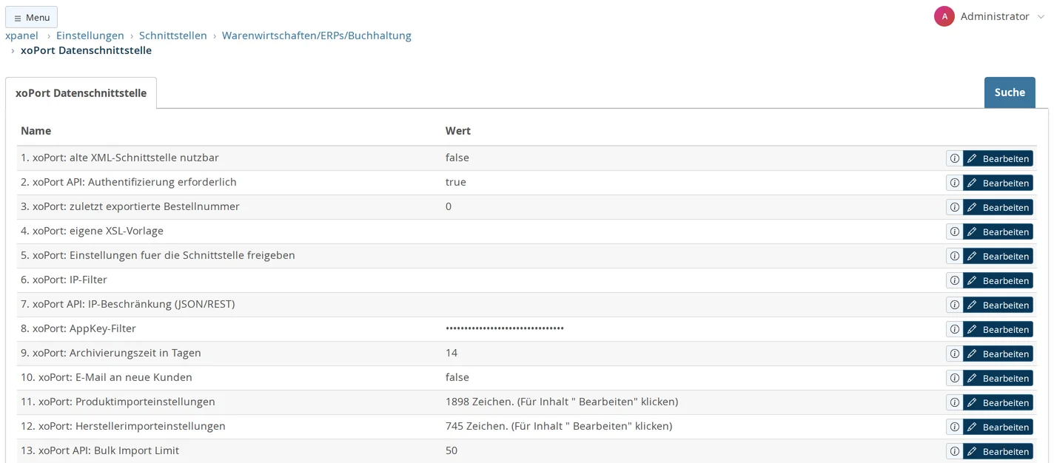
Task: Click '6. xoPort: IP-Filter' row label
Action: [64, 280]
